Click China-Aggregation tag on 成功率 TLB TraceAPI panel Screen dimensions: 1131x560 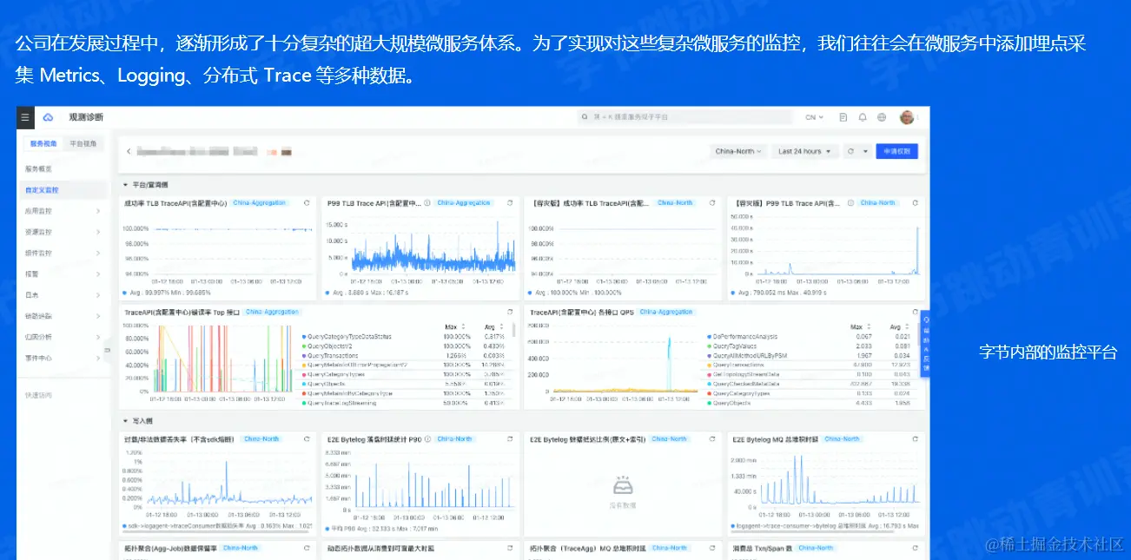click(261, 203)
